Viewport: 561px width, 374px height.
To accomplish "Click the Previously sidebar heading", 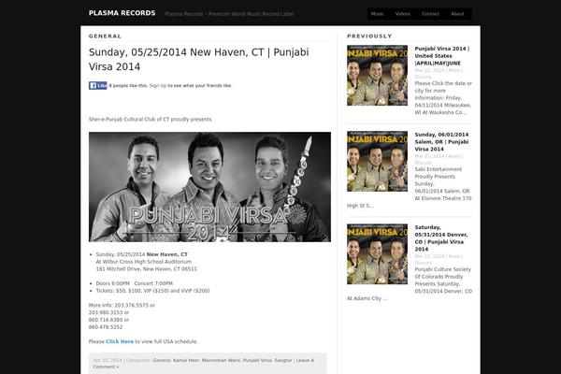I will pos(369,36).
